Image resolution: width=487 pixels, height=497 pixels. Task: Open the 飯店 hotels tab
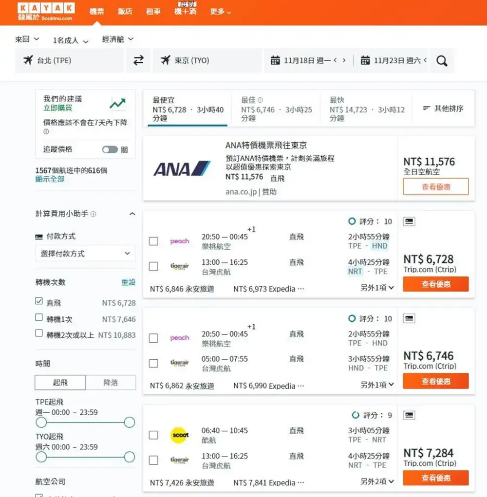125,12
